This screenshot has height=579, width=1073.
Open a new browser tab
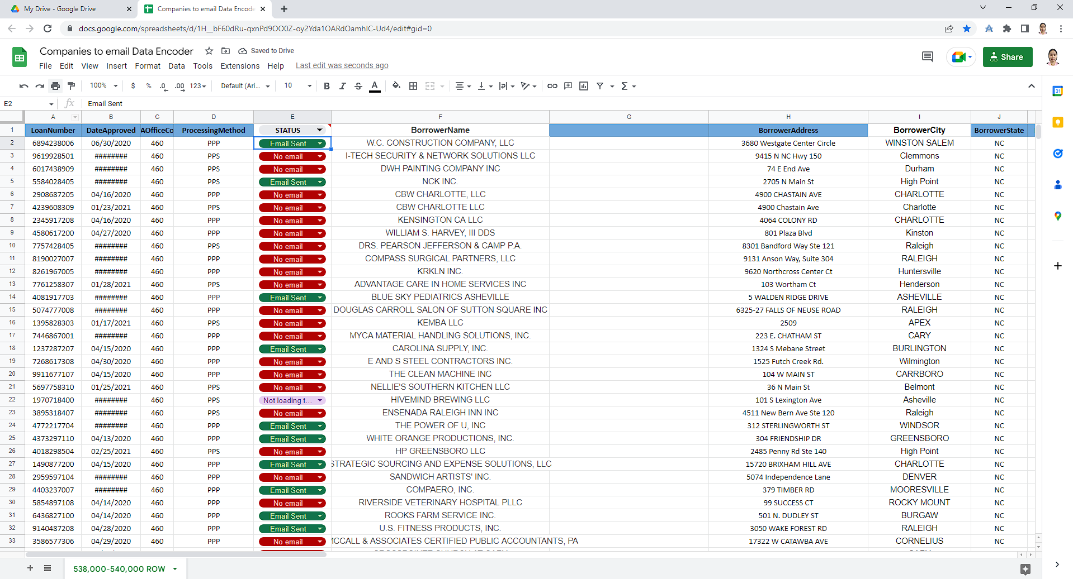pyautogui.click(x=284, y=9)
